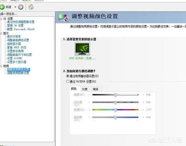Select the NVIDIA settings radio button
This screenshot has height=146, width=186.
tap(68, 81)
